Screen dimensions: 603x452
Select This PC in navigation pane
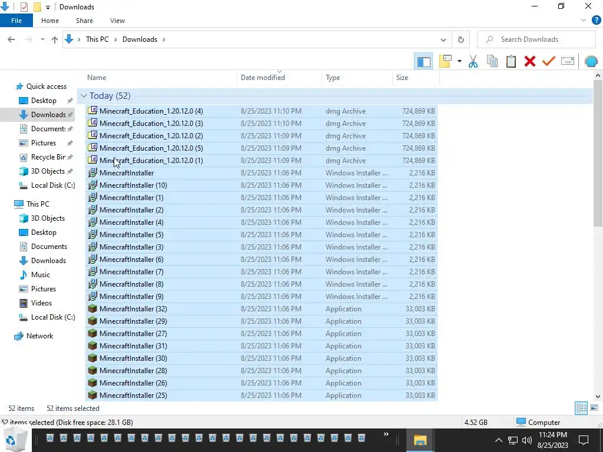click(x=38, y=204)
